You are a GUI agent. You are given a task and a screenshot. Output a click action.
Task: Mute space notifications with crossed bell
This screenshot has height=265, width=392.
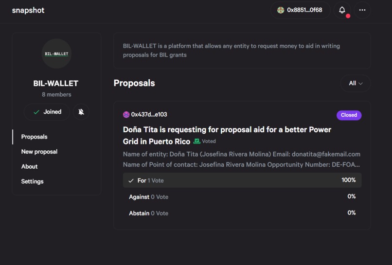coord(81,112)
